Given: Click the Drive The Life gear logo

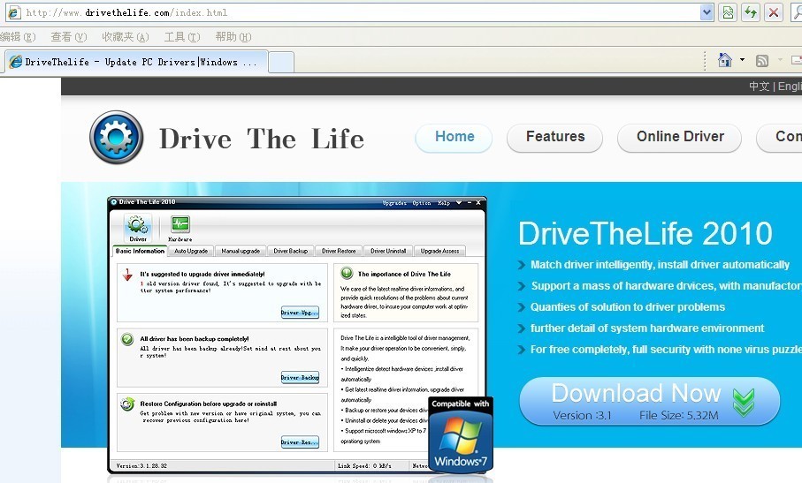Looking at the screenshot, I should [116, 138].
